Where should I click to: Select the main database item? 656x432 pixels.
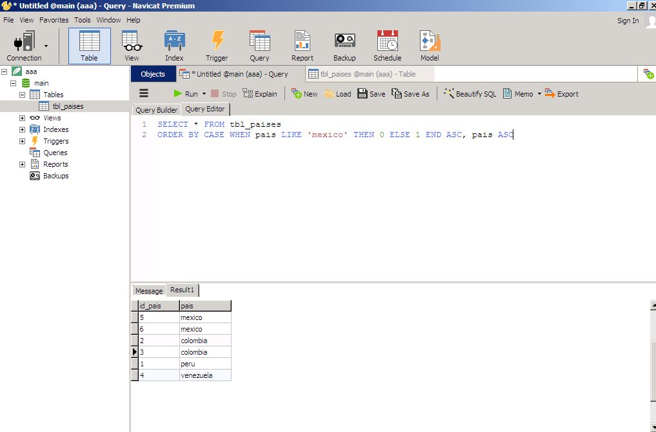41,83
